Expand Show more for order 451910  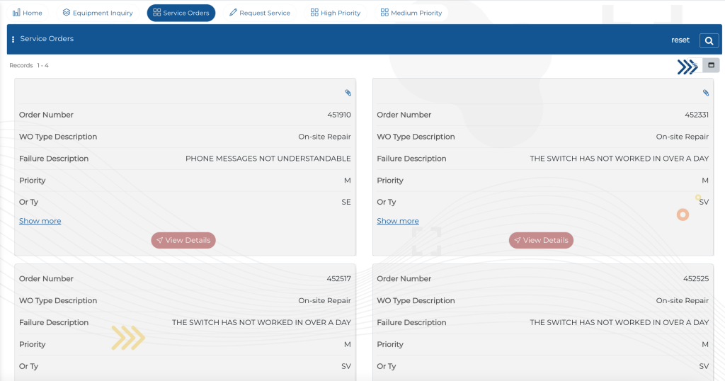40,221
